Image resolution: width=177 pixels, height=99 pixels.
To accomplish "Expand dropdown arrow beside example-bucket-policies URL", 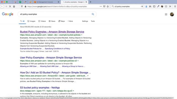I will click(82, 35).
